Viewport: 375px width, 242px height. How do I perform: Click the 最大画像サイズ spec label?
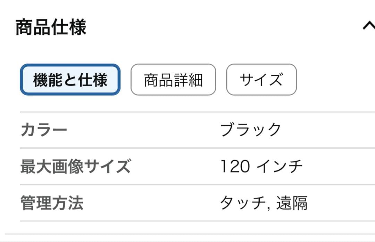77,166
